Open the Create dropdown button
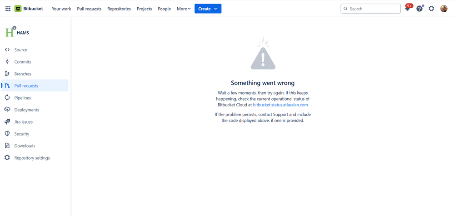454x216 pixels. pyautogui.click(x=208, y=9)
